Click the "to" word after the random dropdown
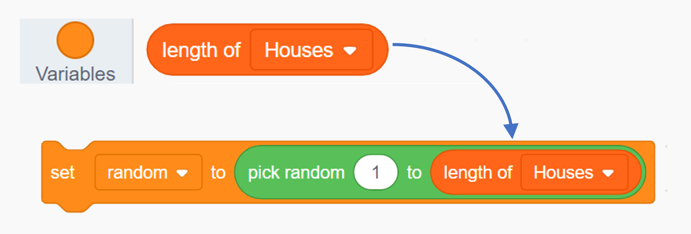Viewport: 691px width, 234px height. click(x=218, y=172)
